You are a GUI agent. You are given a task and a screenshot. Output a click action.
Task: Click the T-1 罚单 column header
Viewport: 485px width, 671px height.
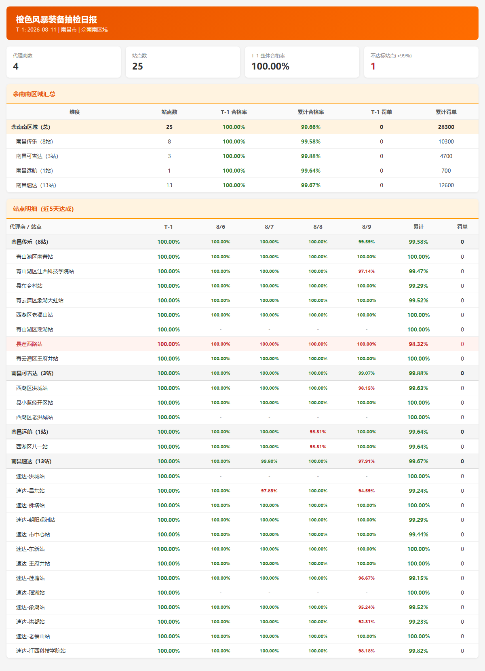(382, 112)
